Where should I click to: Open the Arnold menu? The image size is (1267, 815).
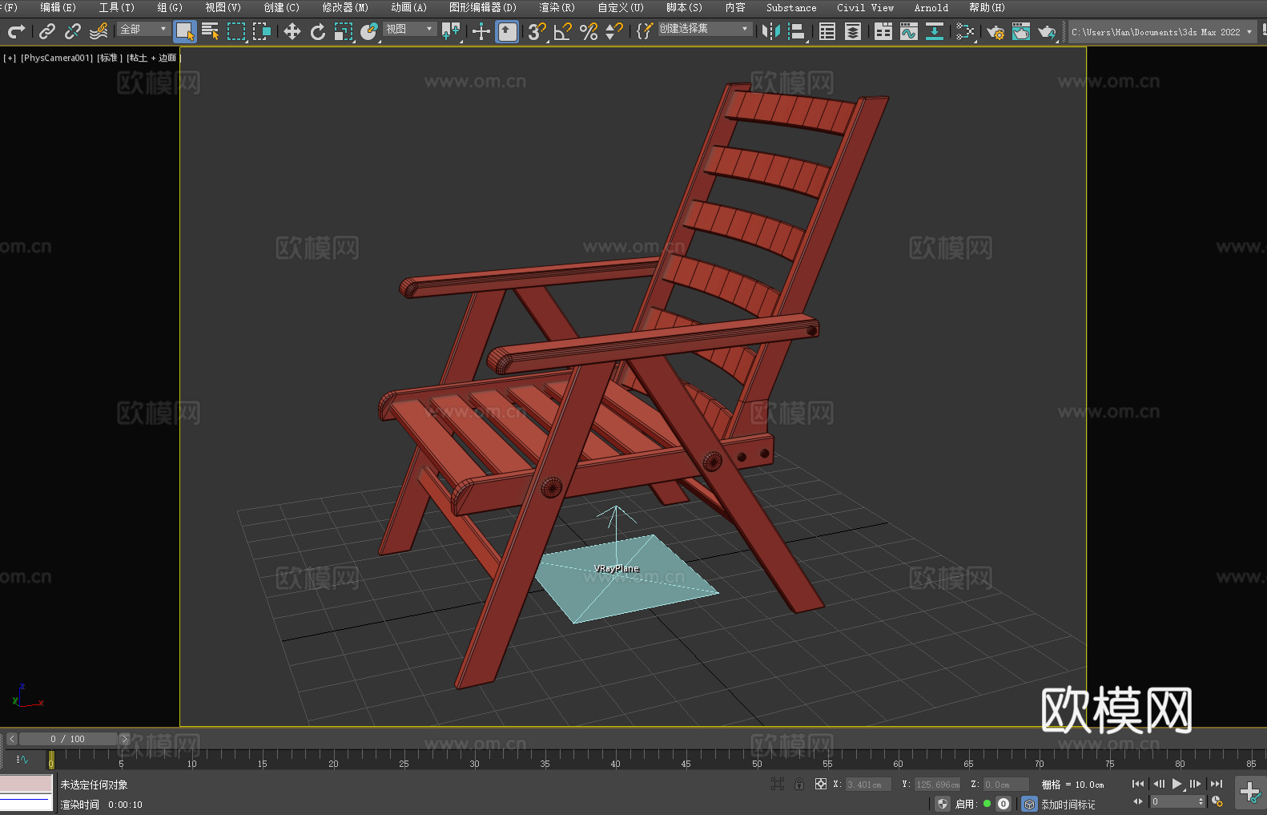pyautogui.click(x=931, y=7)
